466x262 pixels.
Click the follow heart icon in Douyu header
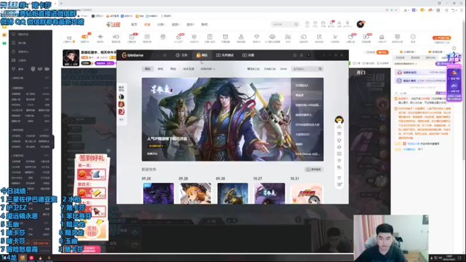click(315, 24)
